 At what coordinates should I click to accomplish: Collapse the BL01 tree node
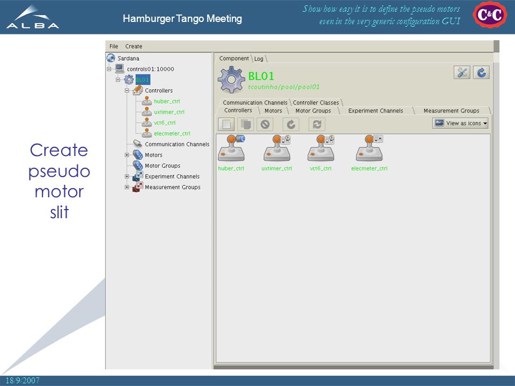point(118,80)
